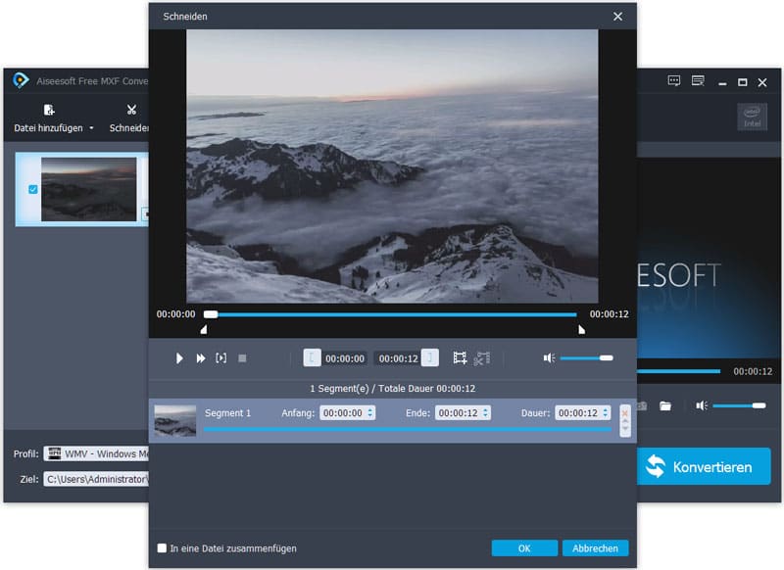The height and width of the screenshot is (570, 784).
Task: Click the new segment film icon
Action: (x=460, y=357)
